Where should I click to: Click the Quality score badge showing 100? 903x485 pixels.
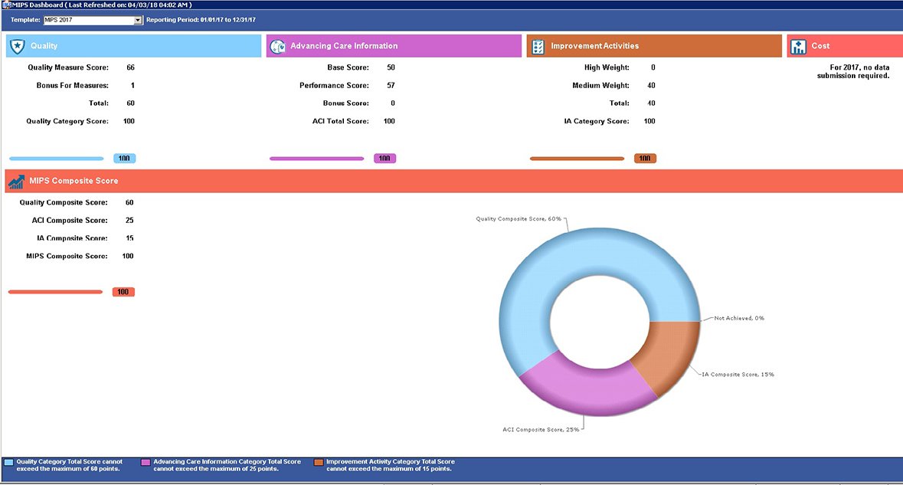click(123, 158)
